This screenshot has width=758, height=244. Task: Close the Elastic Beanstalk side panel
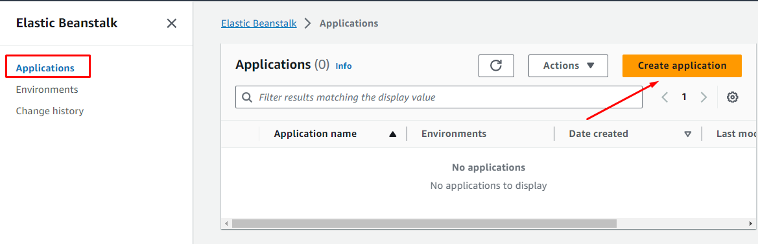[172, 23]
